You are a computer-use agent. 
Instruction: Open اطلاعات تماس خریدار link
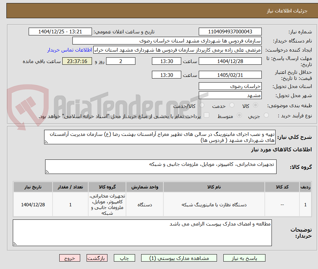click(69, 50)
